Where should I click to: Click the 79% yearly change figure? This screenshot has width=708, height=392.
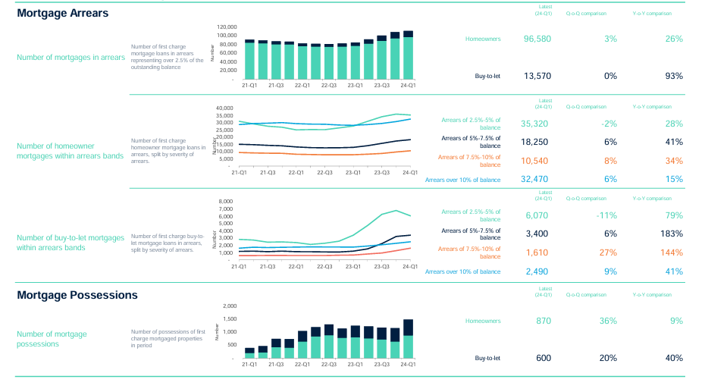click(674, 215)
